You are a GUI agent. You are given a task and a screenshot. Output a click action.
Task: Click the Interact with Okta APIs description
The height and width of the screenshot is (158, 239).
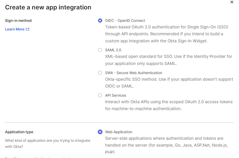pyautogui.click(x=169, y=105)
